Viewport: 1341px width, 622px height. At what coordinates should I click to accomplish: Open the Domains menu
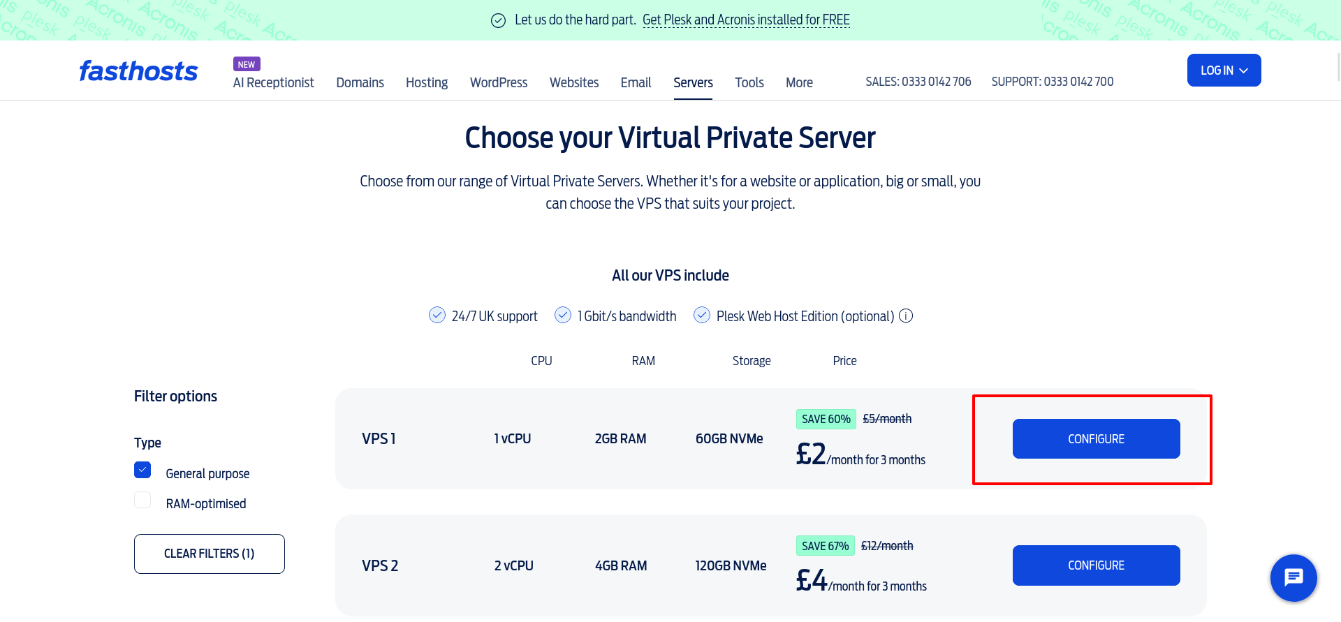360,82
